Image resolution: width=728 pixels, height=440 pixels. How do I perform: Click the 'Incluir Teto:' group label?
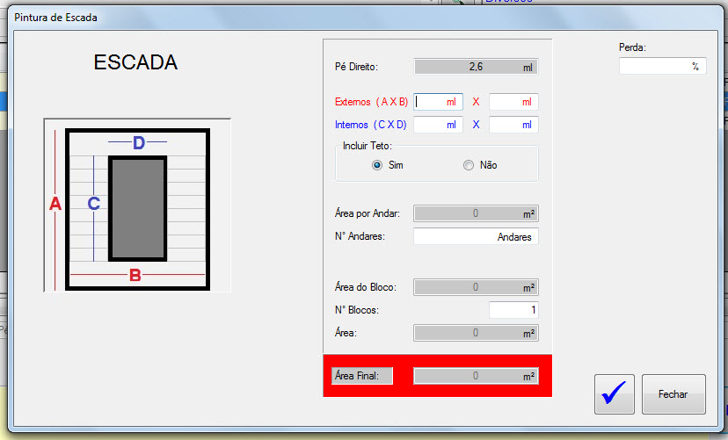tap(368, 146)
